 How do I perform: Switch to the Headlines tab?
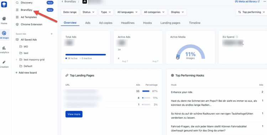click(x=128, y=23)
